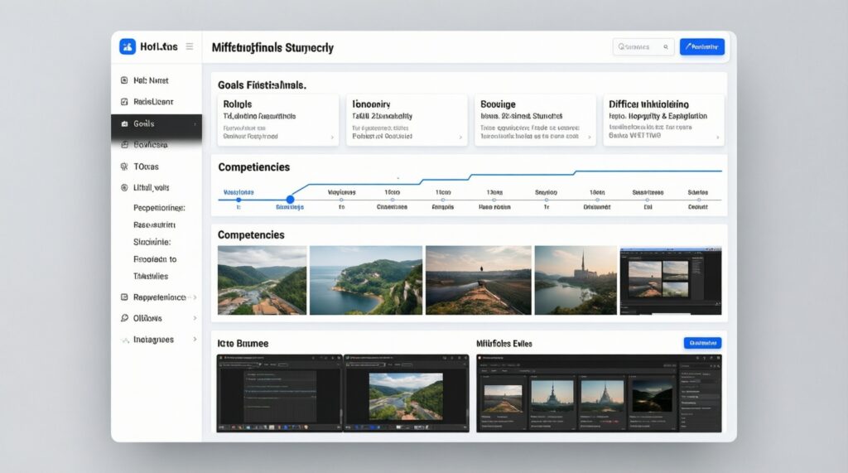Screen dimensions: 848x473
Task: Select the Goals sidebar menu item
Action: coord(156,123)
